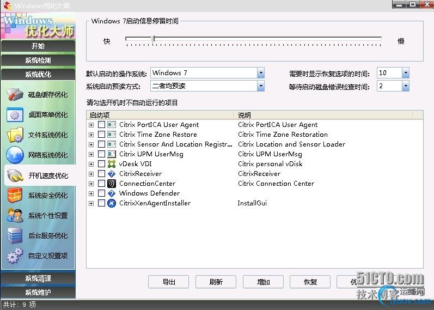Tick the Windows Defender checkbox
Screen dimensions: 434x310
[x=102, y=193]
